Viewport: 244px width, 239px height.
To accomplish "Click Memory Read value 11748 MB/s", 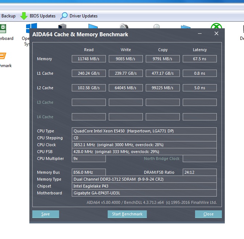I will (x=89, y=59).
